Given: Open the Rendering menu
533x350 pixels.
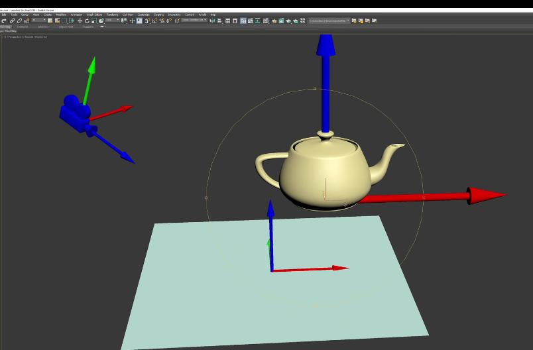Looking at the screenshot, I should (111, 15).
